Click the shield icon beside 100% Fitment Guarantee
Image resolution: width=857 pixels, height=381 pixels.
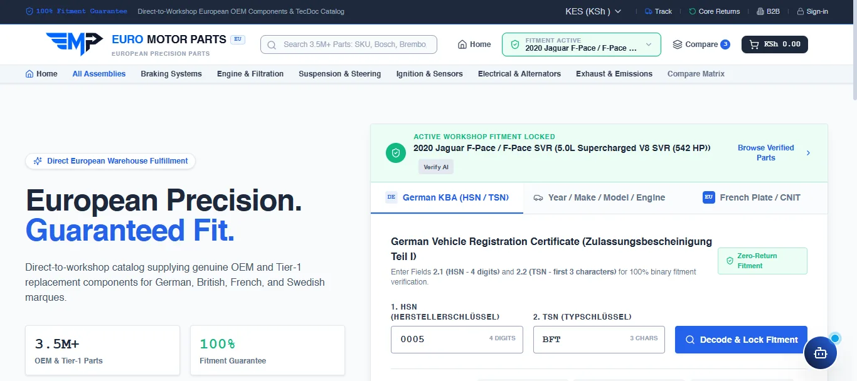(x=30, y=11)
